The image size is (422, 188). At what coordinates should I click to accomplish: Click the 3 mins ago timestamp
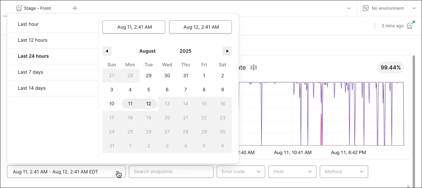[392, 26]
